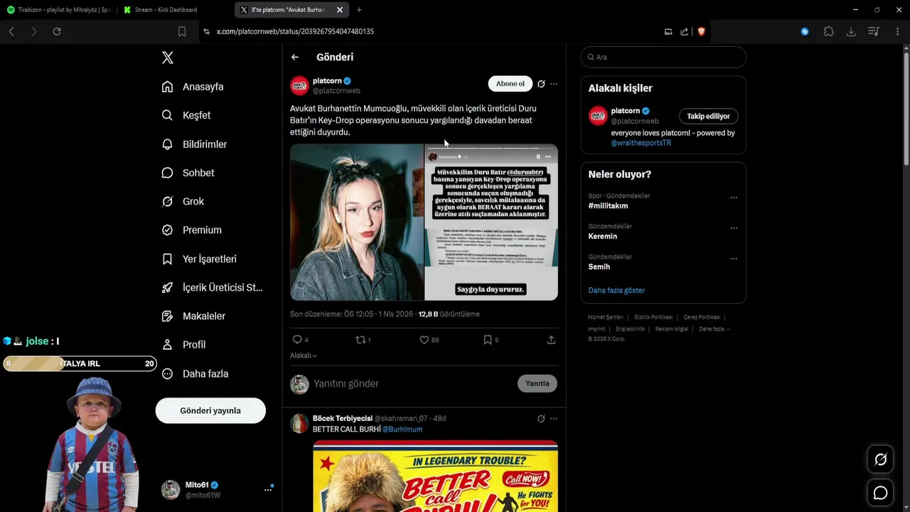Open İçerik Üreticisi Stüdyosu item
The width and height of the screenshot is (910, 512).
[212, 287]
